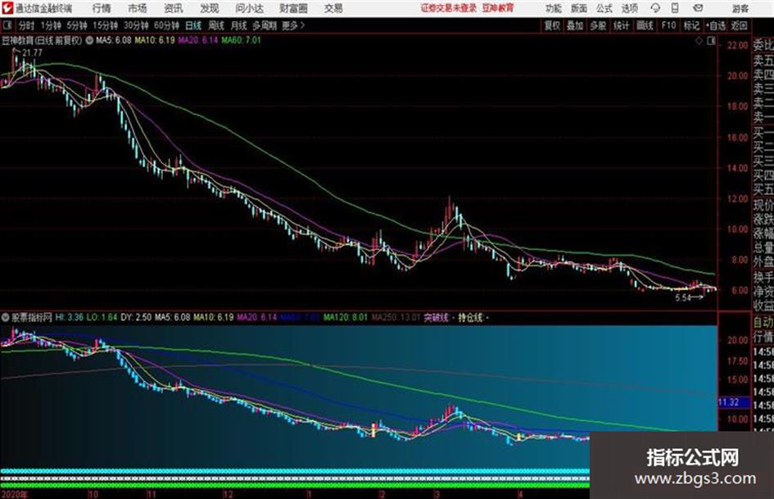Viewport: 774px width, 499px height.
Task: Switch to 月线 monthly period tab
Action: pos(239,25)
